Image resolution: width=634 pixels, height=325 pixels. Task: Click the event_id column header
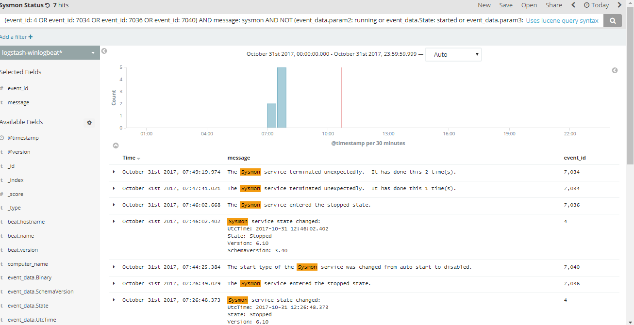pyautogui.click(x=575, y=158)
